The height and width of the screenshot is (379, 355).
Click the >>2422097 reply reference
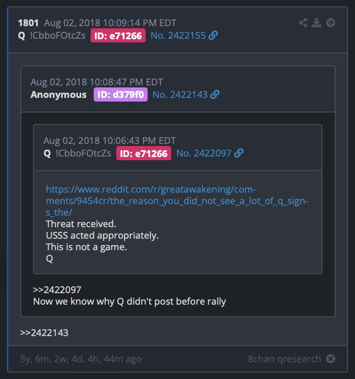(57, 289)
